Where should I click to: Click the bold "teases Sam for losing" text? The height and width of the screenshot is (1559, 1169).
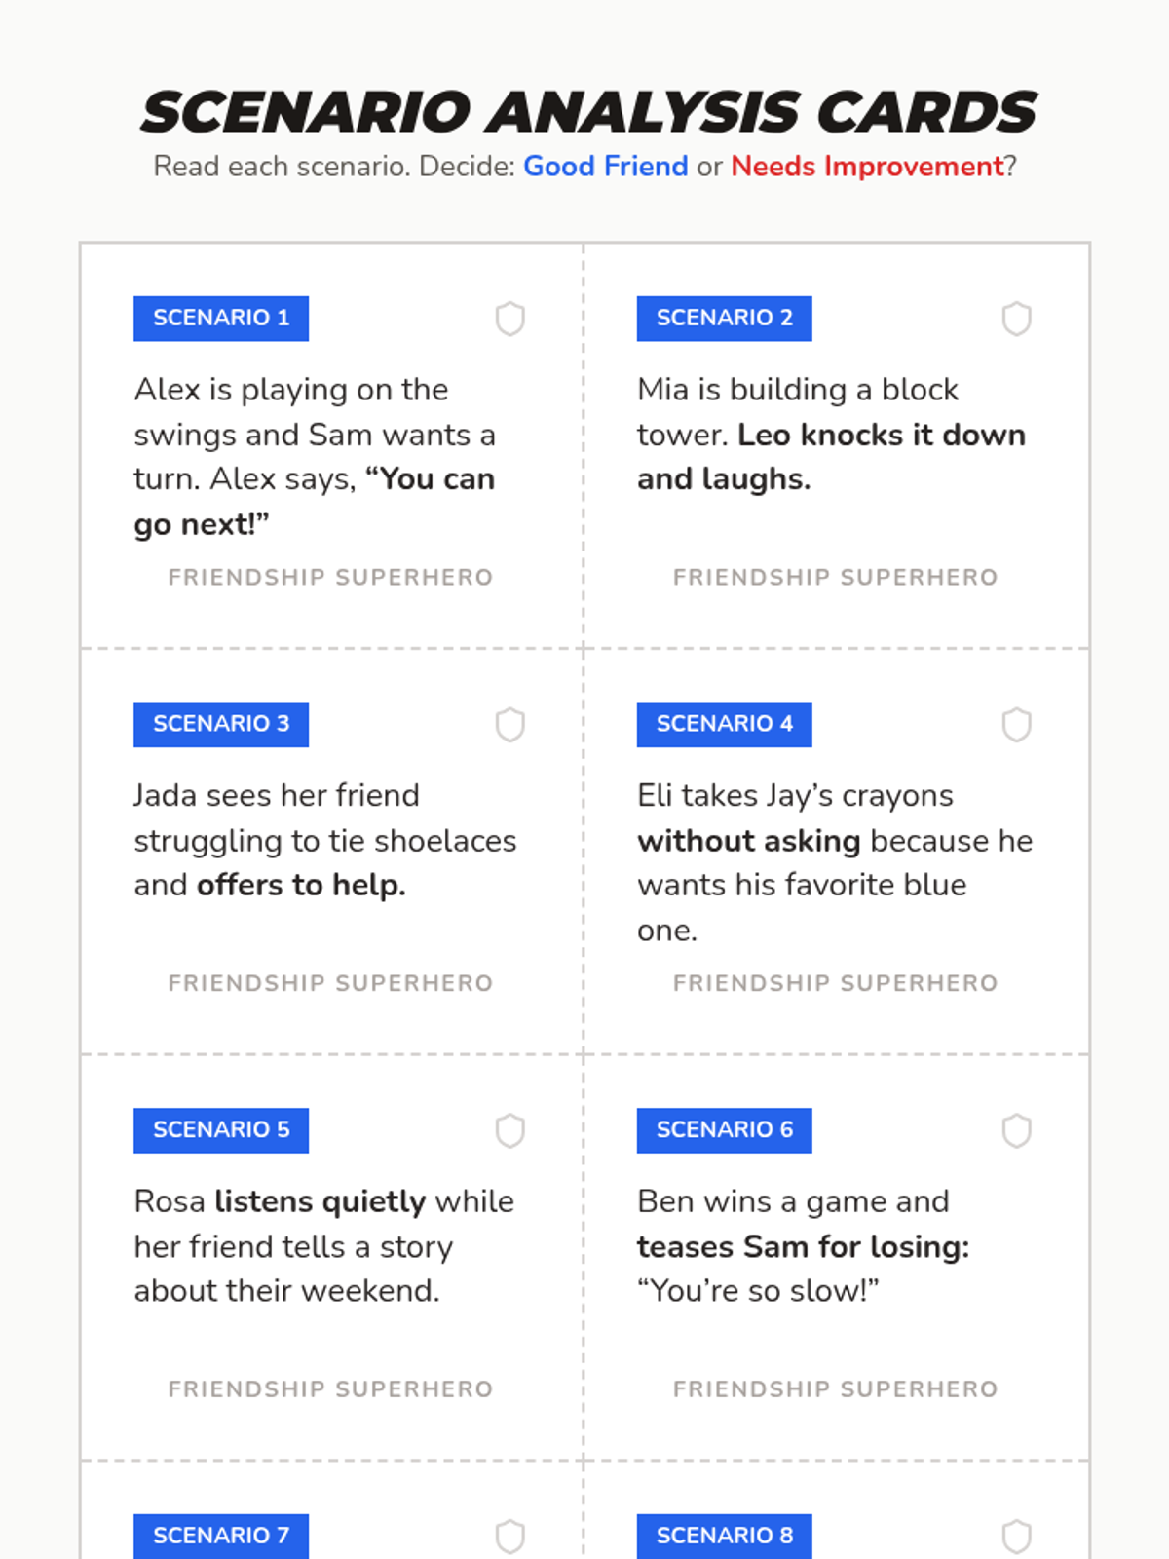803,1246
